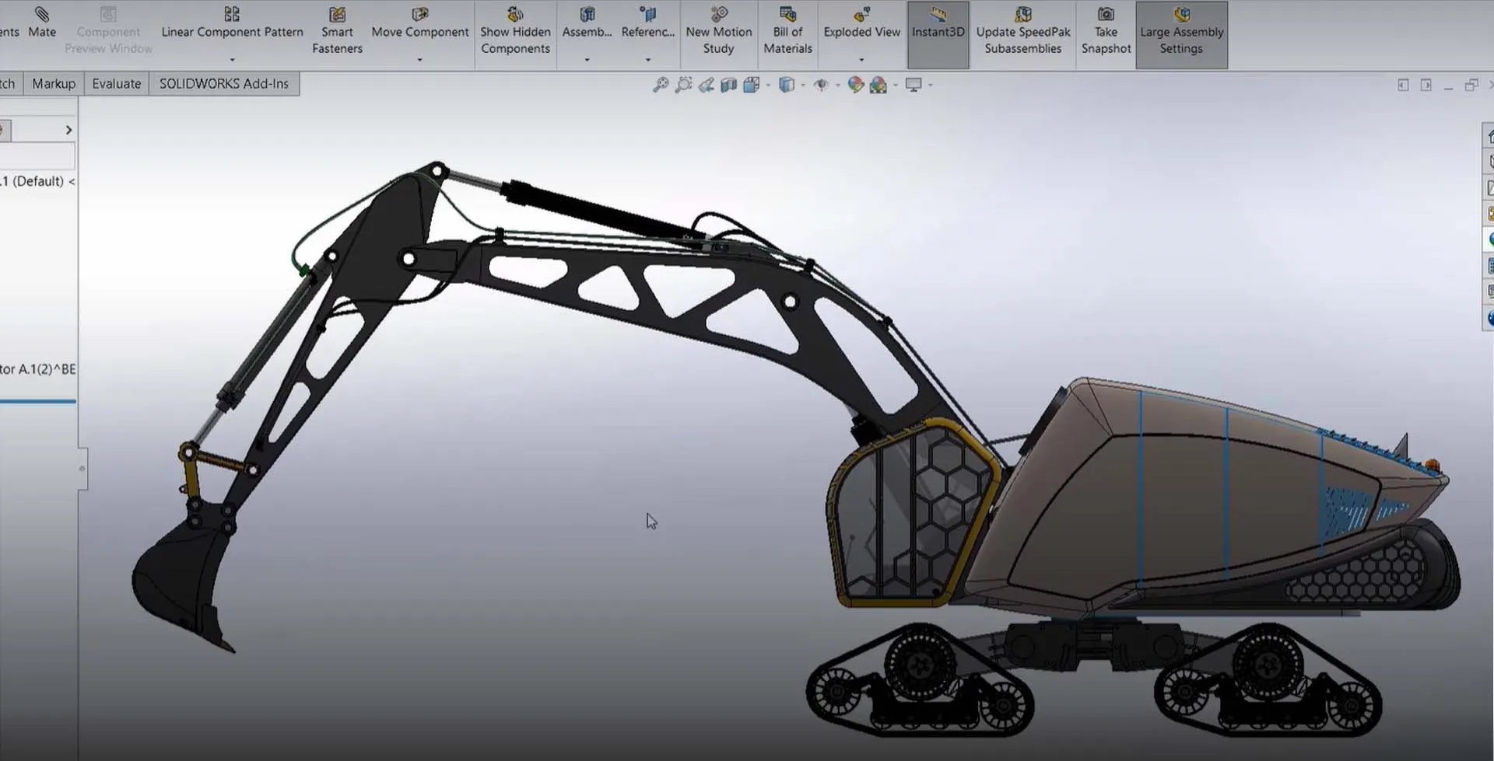Image resolution: width=1494 pixels, height=761 pixels.
Task: Open the SOLIDWORKS Resources home tab
Action: (1489, 136)
